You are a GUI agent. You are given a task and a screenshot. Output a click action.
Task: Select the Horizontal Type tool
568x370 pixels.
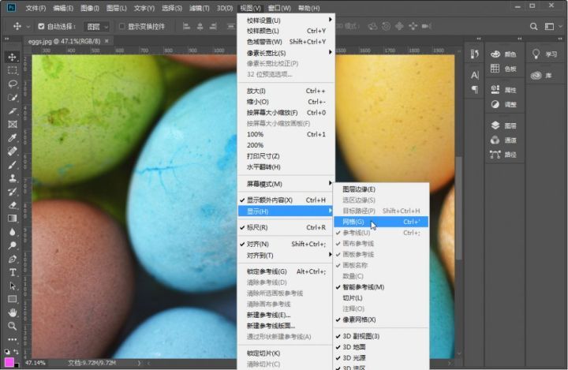tap(13, 272)
